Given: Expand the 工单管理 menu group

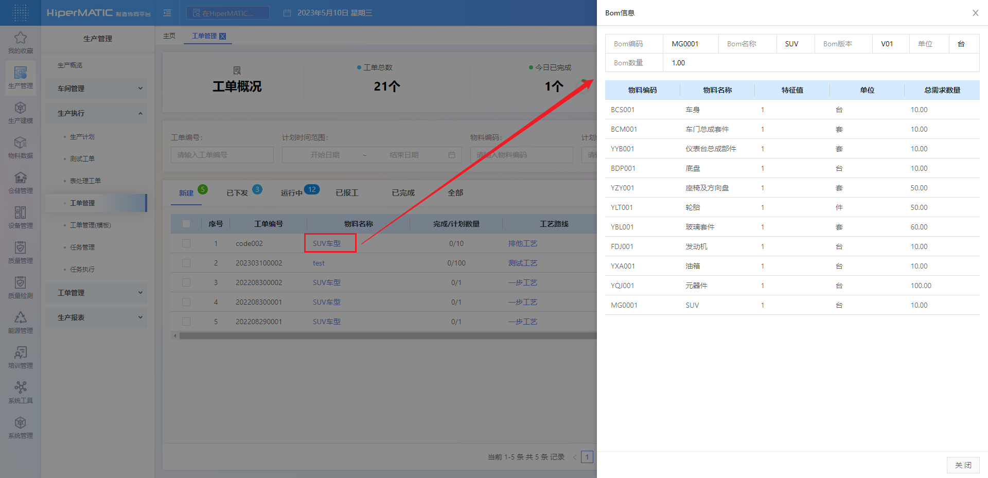Looking at the screenshot, I should pos(96,293).
